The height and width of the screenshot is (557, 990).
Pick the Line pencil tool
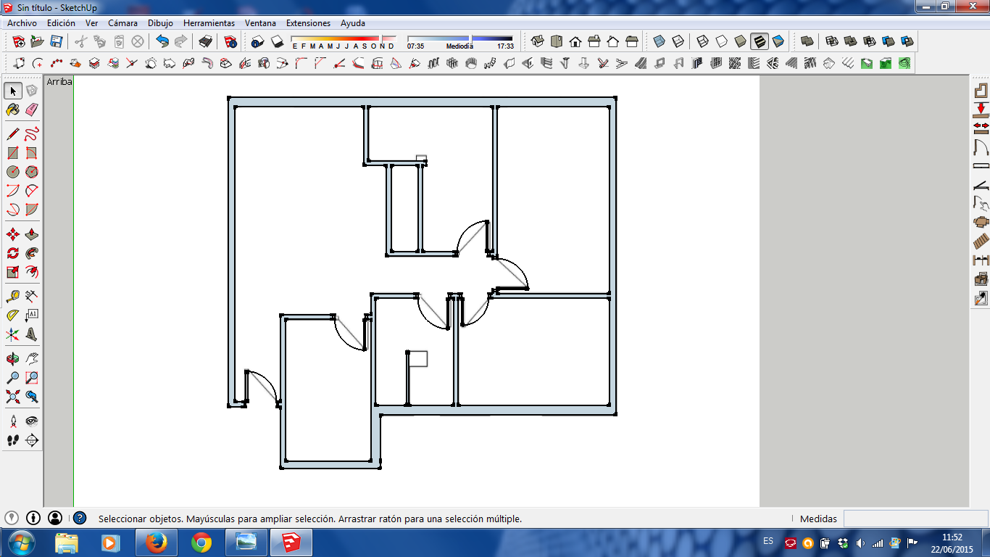[13, 134]
